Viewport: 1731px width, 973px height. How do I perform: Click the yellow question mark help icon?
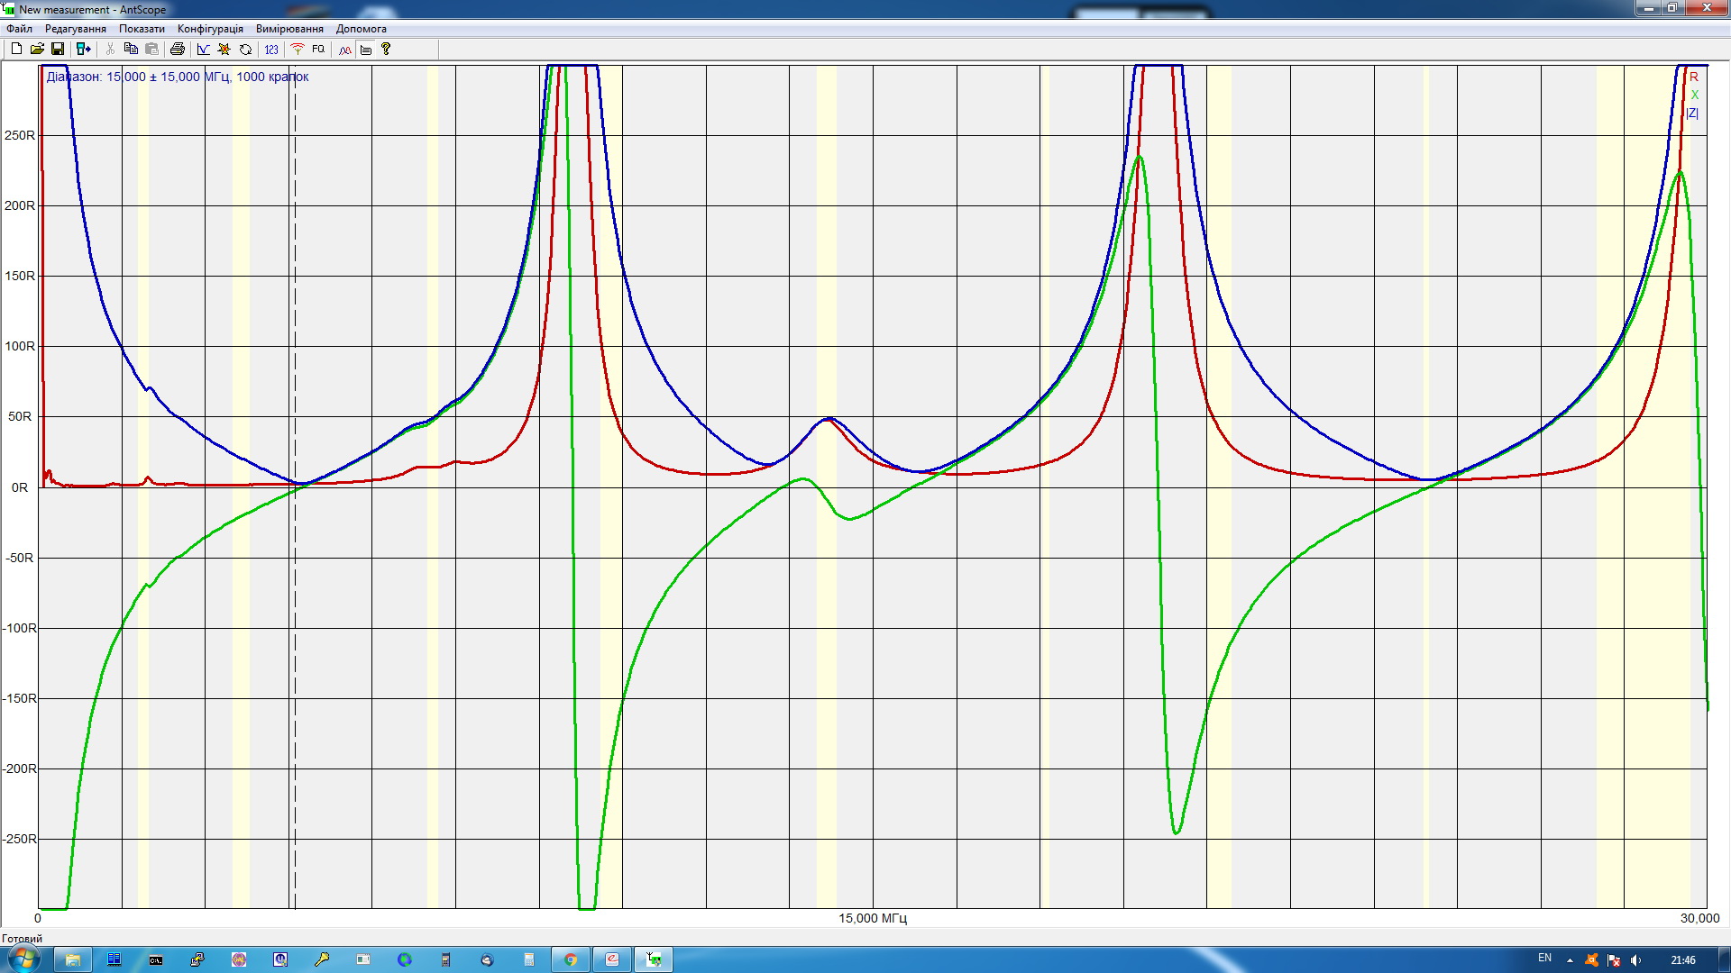click(x=386, y=50)
